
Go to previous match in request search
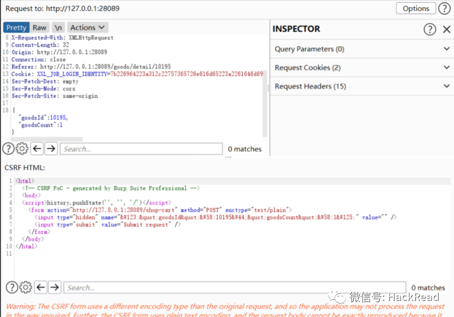coord(37,149)
